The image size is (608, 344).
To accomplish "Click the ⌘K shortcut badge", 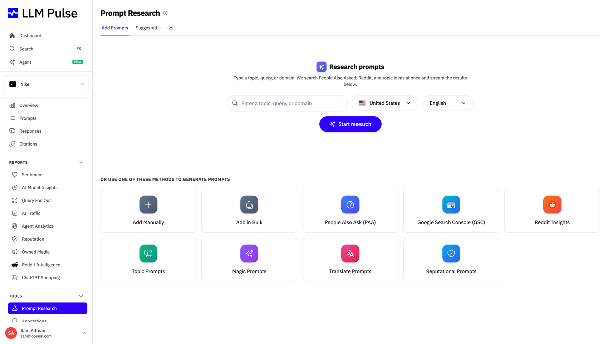I will tap(79, 49).
